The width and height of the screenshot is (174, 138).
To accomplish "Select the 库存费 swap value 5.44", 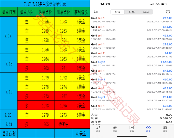I will pos(169,122).
